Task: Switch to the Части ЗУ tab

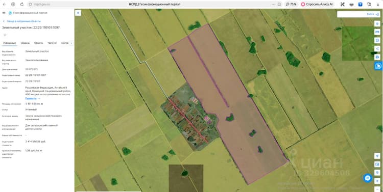Action: (x=52, y=43)
